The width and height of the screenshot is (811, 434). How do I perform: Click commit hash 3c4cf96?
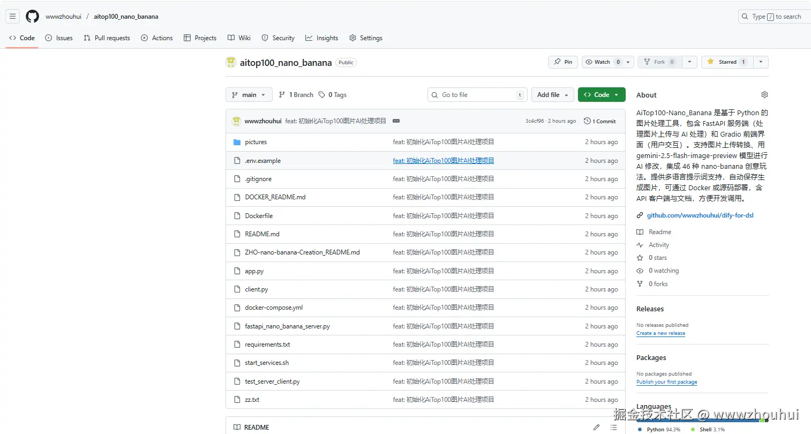click(x=535, y=121)
